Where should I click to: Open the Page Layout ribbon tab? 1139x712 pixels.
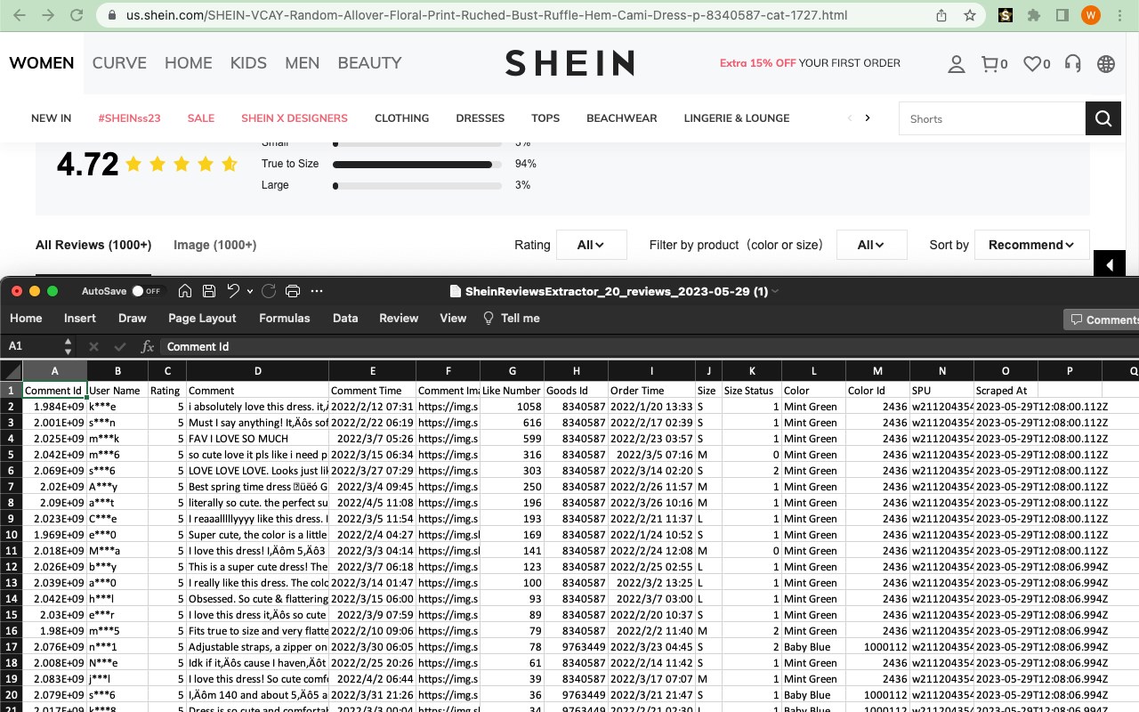click(x=202, y=318)
